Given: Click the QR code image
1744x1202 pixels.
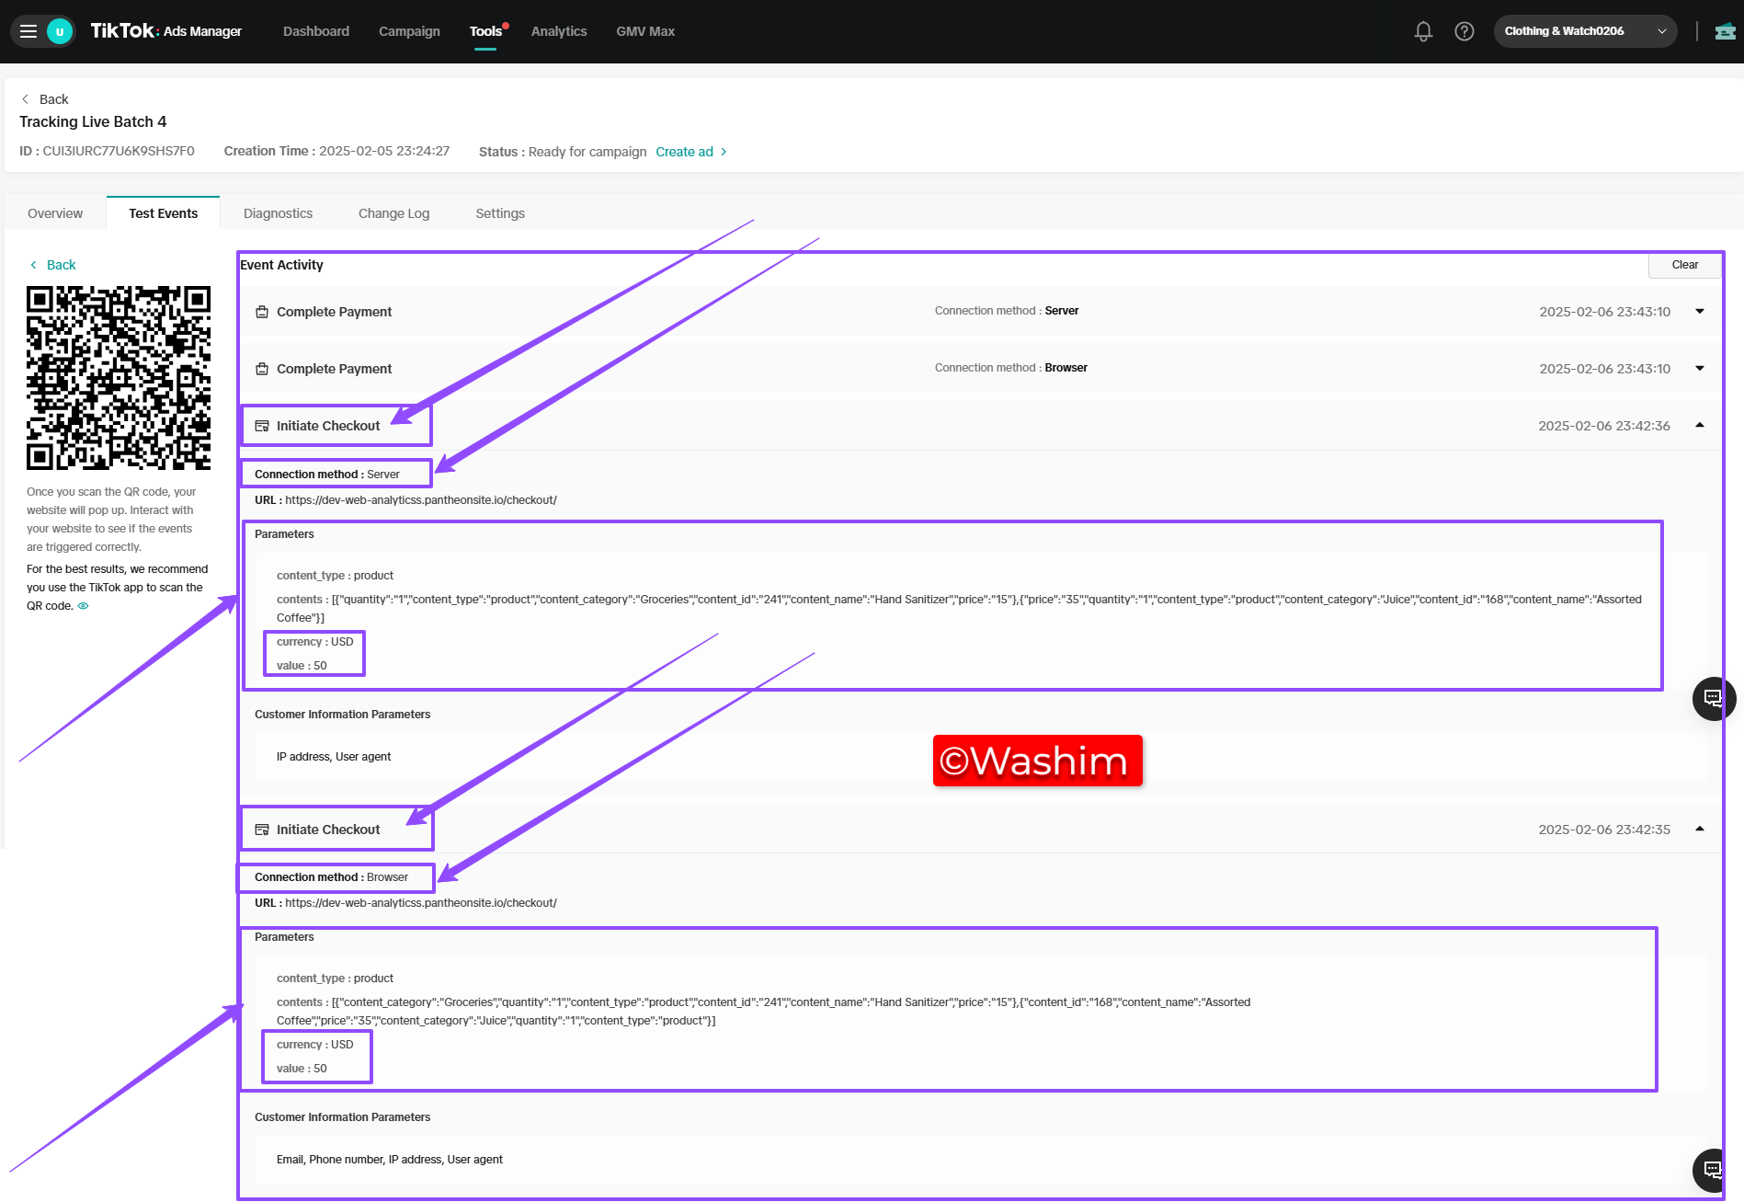Looking at the screenshot, I should (x=119, y=378).
